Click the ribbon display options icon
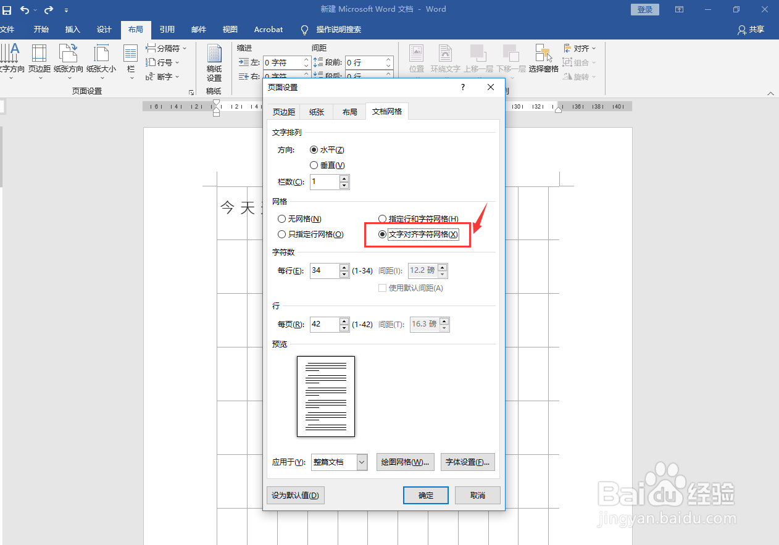 click(679, 9)
